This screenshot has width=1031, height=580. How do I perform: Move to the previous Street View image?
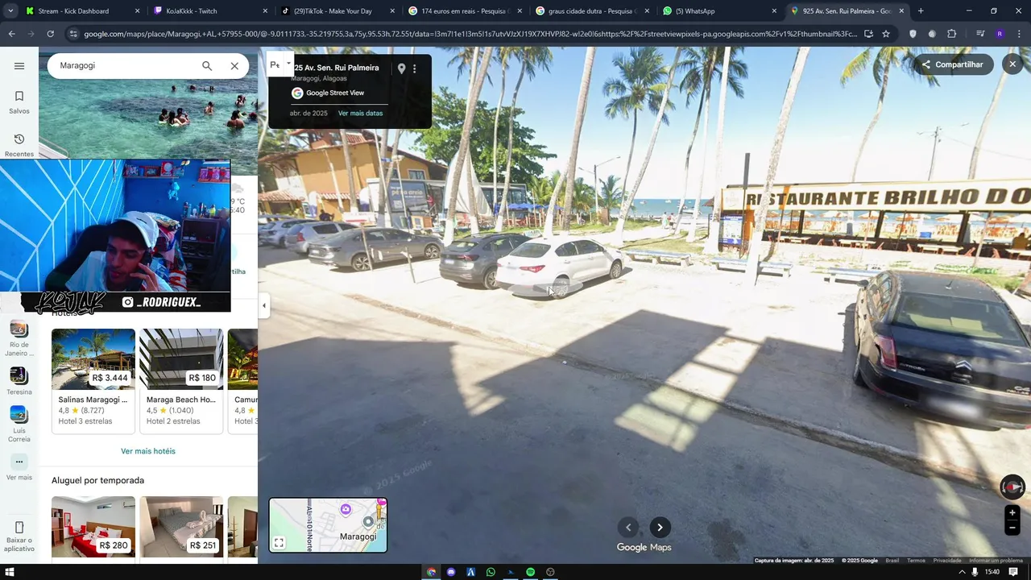(x=628, y=528)
